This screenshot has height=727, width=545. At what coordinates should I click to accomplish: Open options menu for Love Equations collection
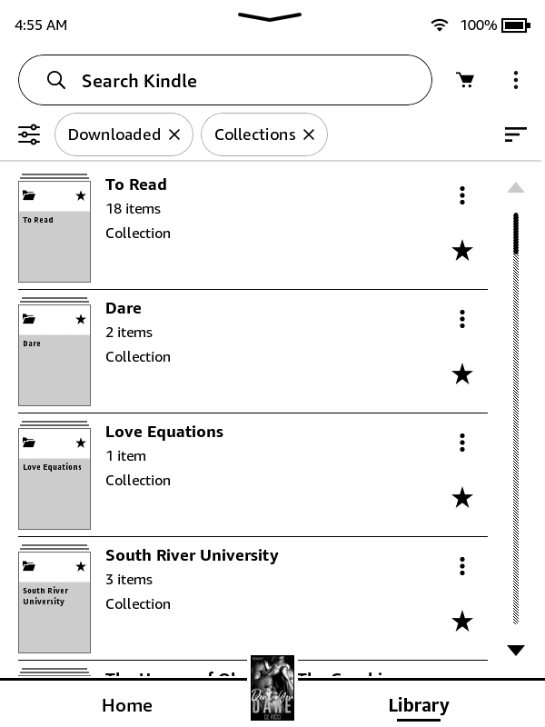coord(462,443)
